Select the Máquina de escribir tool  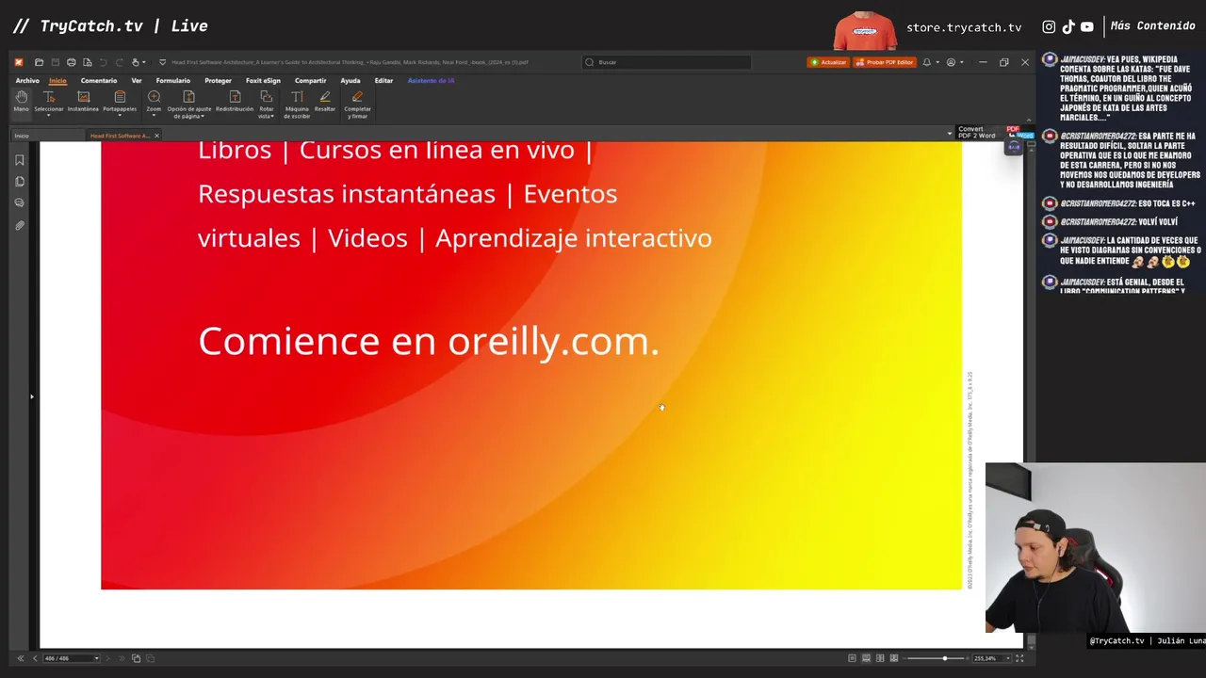click(x=297, y=105)
